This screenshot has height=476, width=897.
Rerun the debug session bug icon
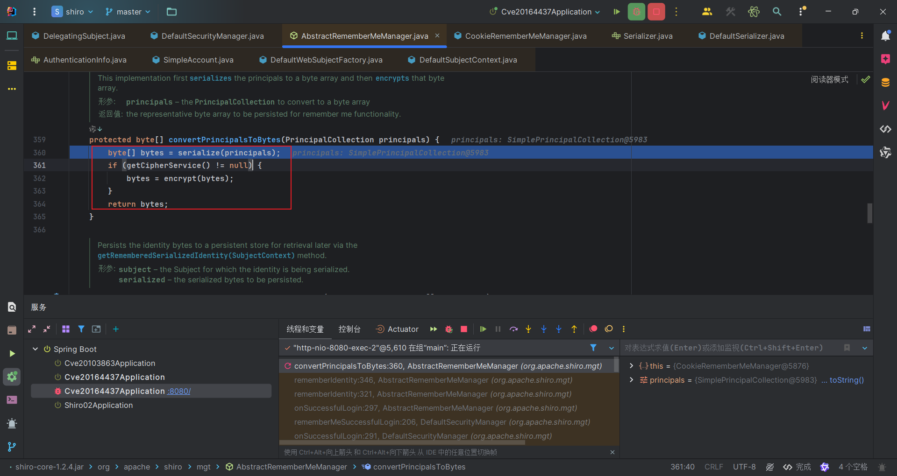coord(449,329)
